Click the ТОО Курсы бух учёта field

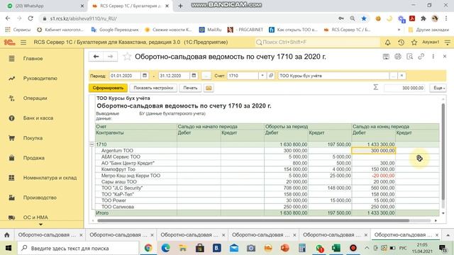pos(333,76)
